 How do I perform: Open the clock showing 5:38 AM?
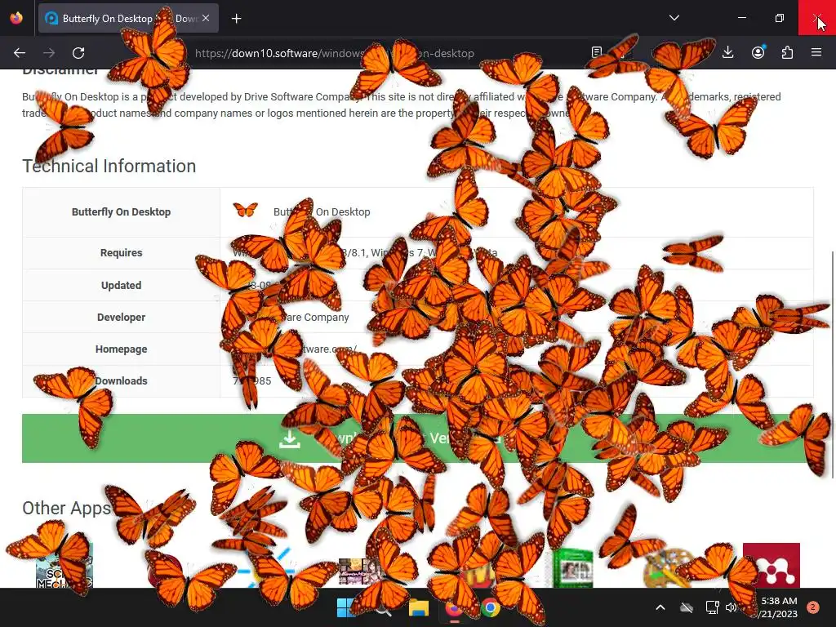coord(778,607)
